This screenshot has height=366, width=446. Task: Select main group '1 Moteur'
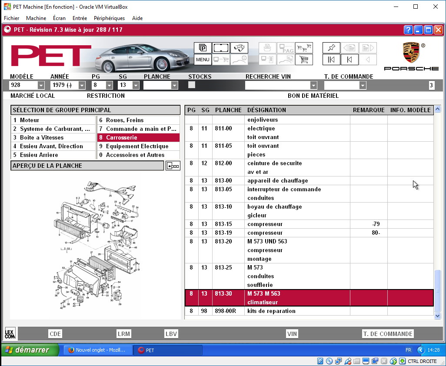[53, 120]
